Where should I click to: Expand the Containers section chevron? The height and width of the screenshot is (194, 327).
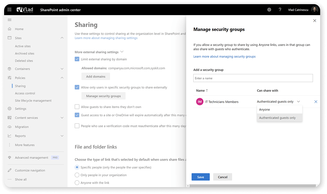(62, 69)
